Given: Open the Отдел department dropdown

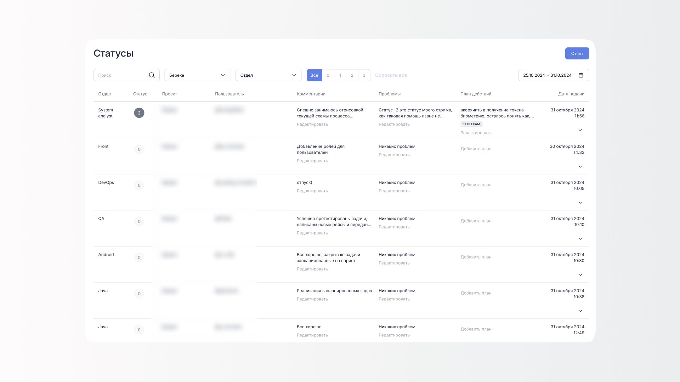Looking at the screenshot, I should [x=268, y=75].
